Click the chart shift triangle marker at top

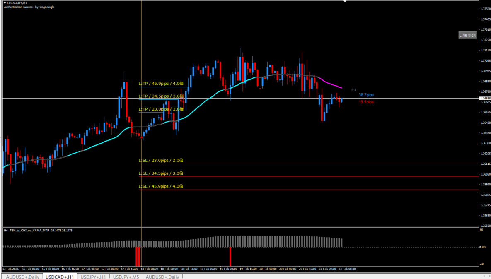(x=345, y=2)
